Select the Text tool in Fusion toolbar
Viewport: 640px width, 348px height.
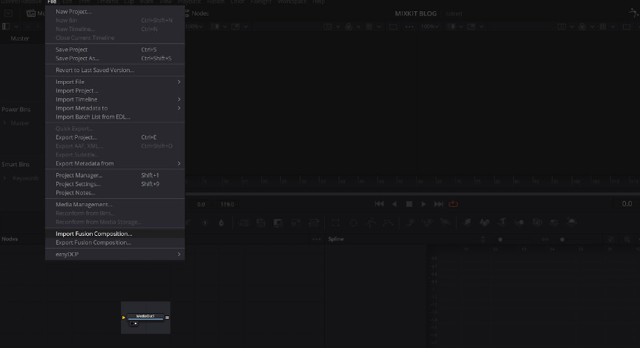tap(502, 222)
